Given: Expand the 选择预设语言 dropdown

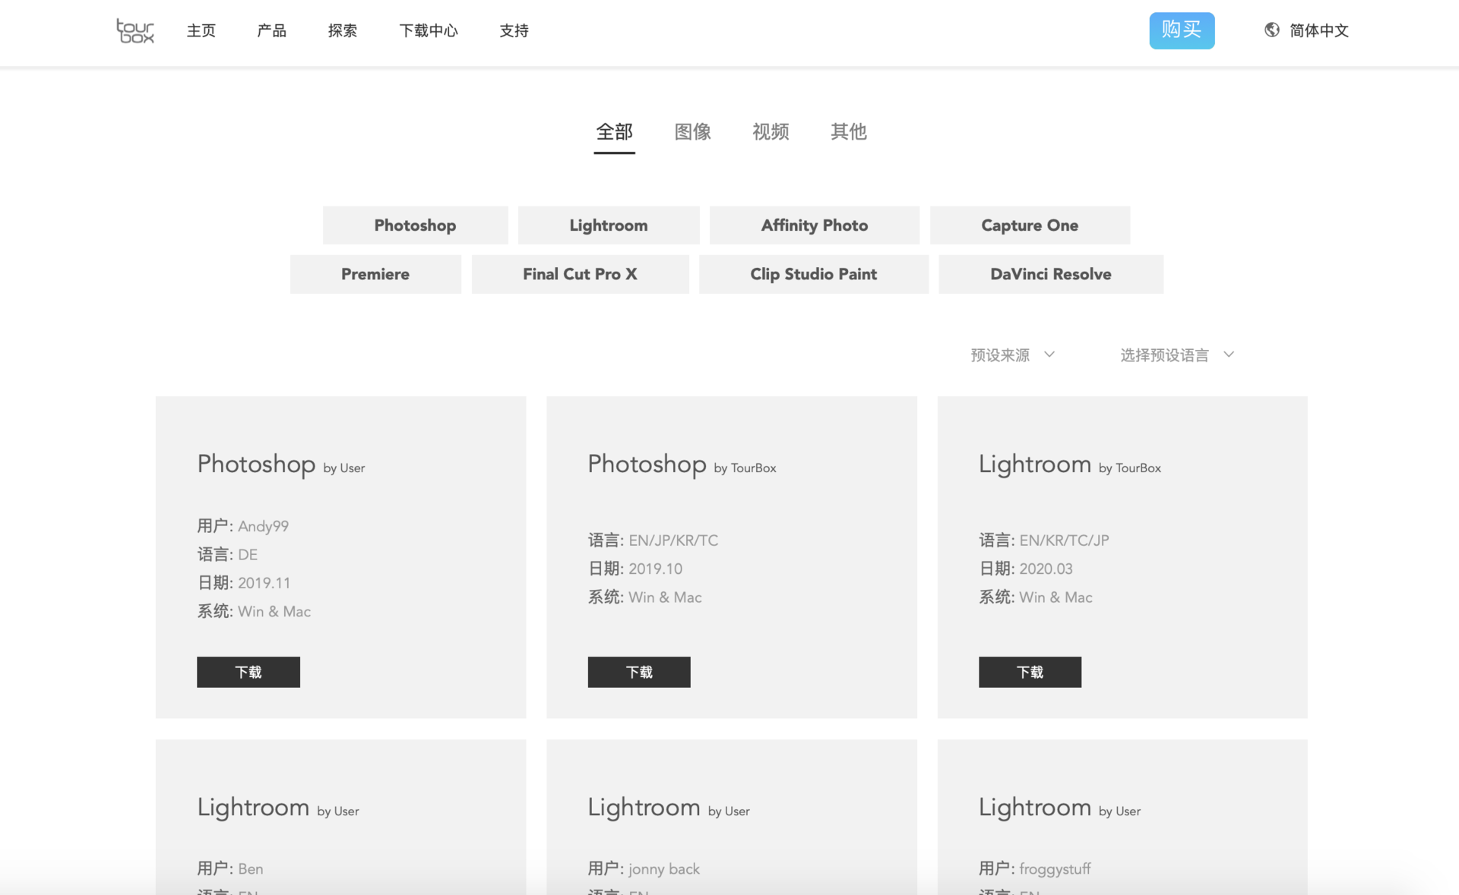Looking at the screenshot, I should tap(1177, 355).
